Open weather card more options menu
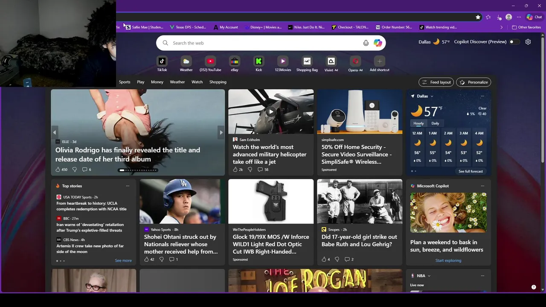Screen dimensions: 546x307 point(482,96)
